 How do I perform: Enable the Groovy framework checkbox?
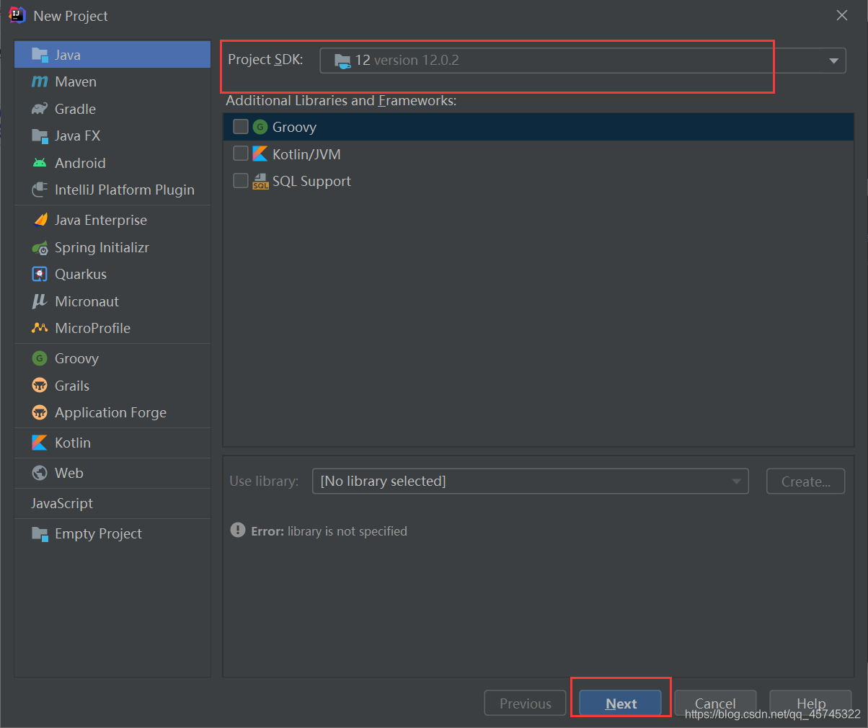click(241, 127)
